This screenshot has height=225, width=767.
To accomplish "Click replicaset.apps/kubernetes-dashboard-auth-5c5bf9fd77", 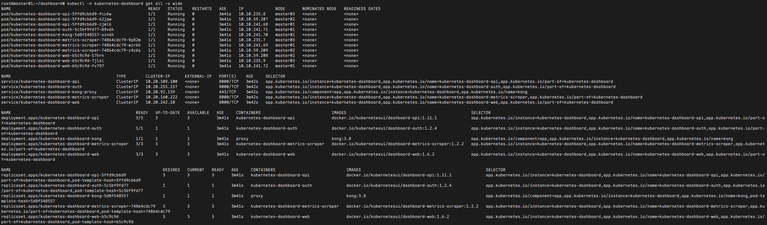I will click(x=65, y=186).
